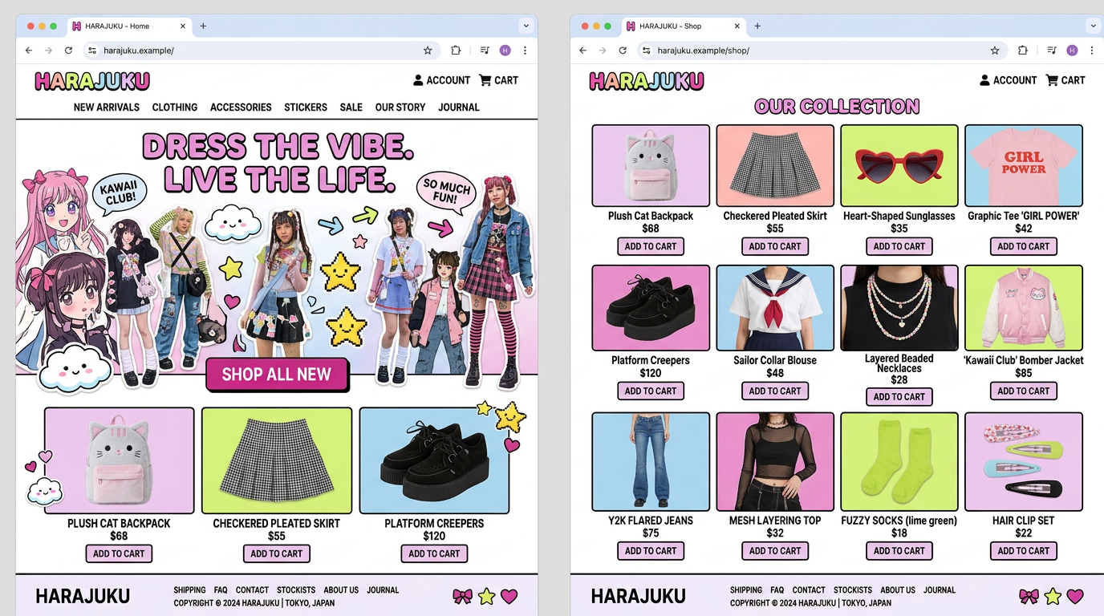Open the SALE navigation menu item
This screenshot has height=616, width=1104.
(351, 107)
